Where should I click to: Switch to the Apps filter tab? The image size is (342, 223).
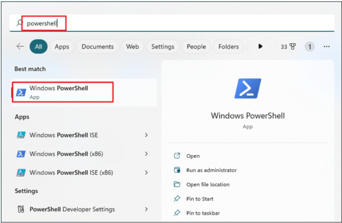[62, 47]
